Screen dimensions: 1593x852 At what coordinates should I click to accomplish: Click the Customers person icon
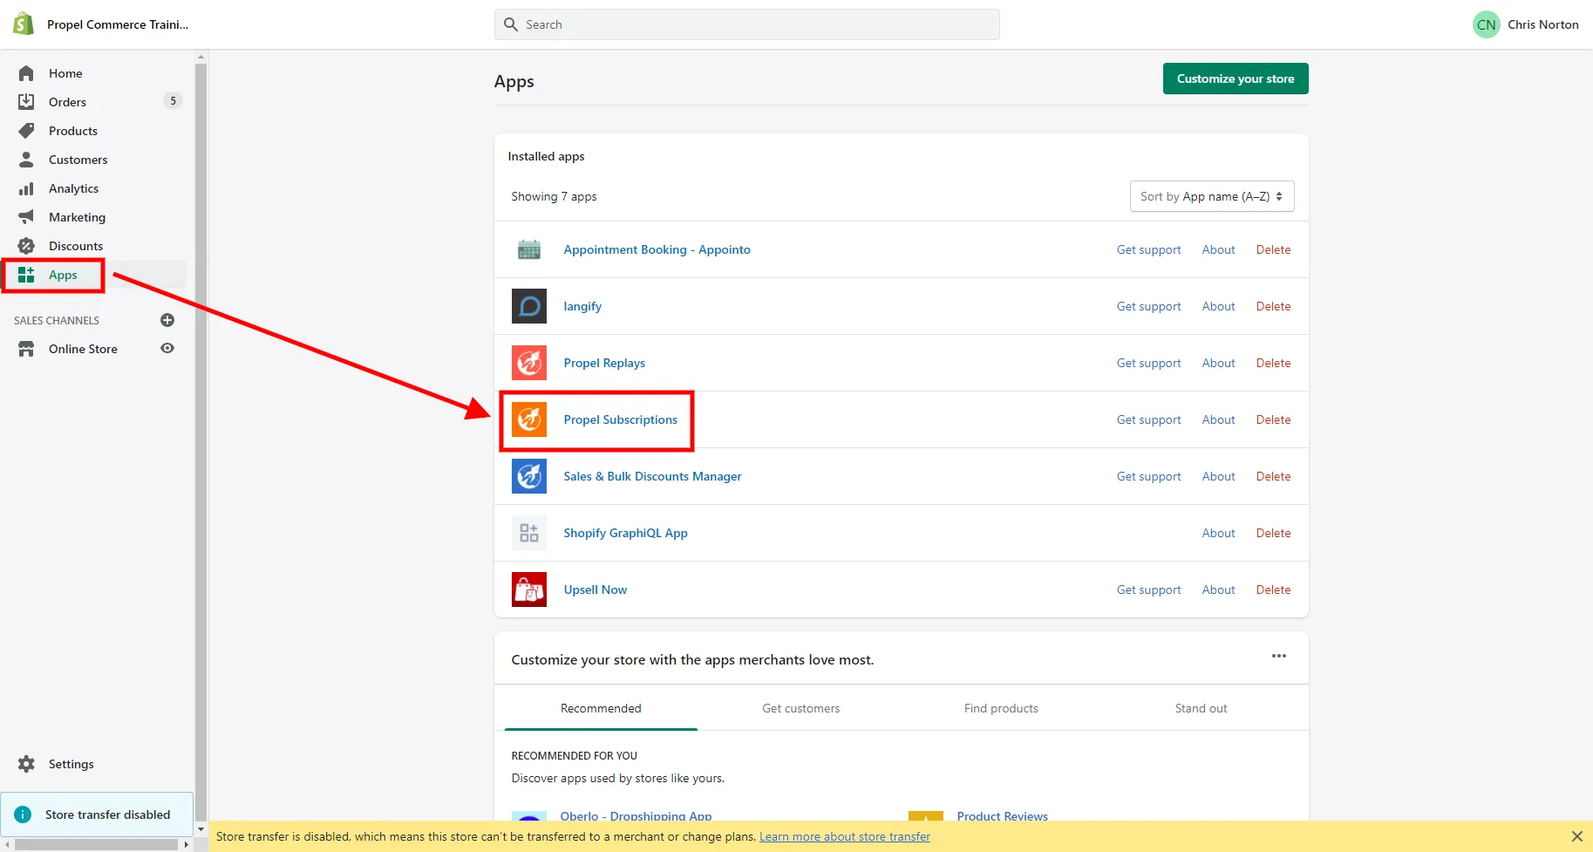click(x=26, y=160)
